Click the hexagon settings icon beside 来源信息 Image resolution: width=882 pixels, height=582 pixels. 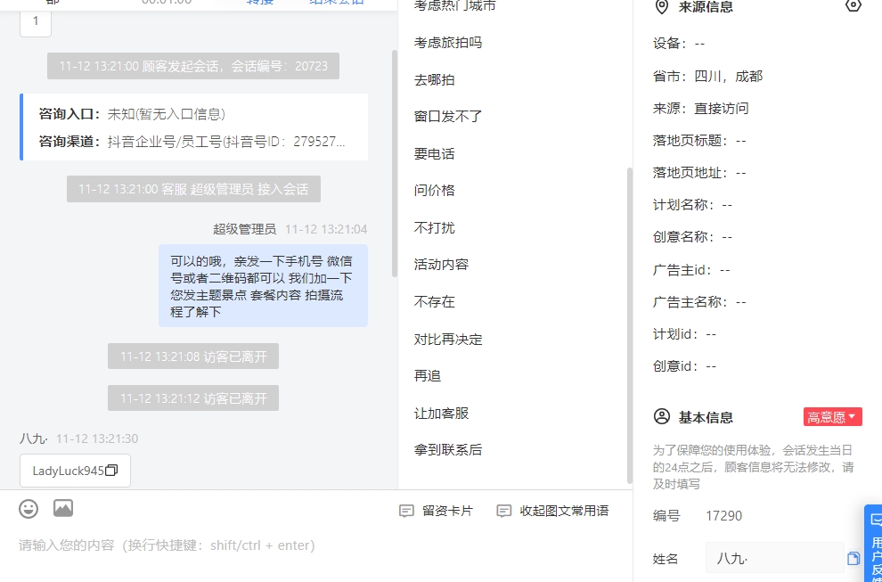[x=853, y=6]
